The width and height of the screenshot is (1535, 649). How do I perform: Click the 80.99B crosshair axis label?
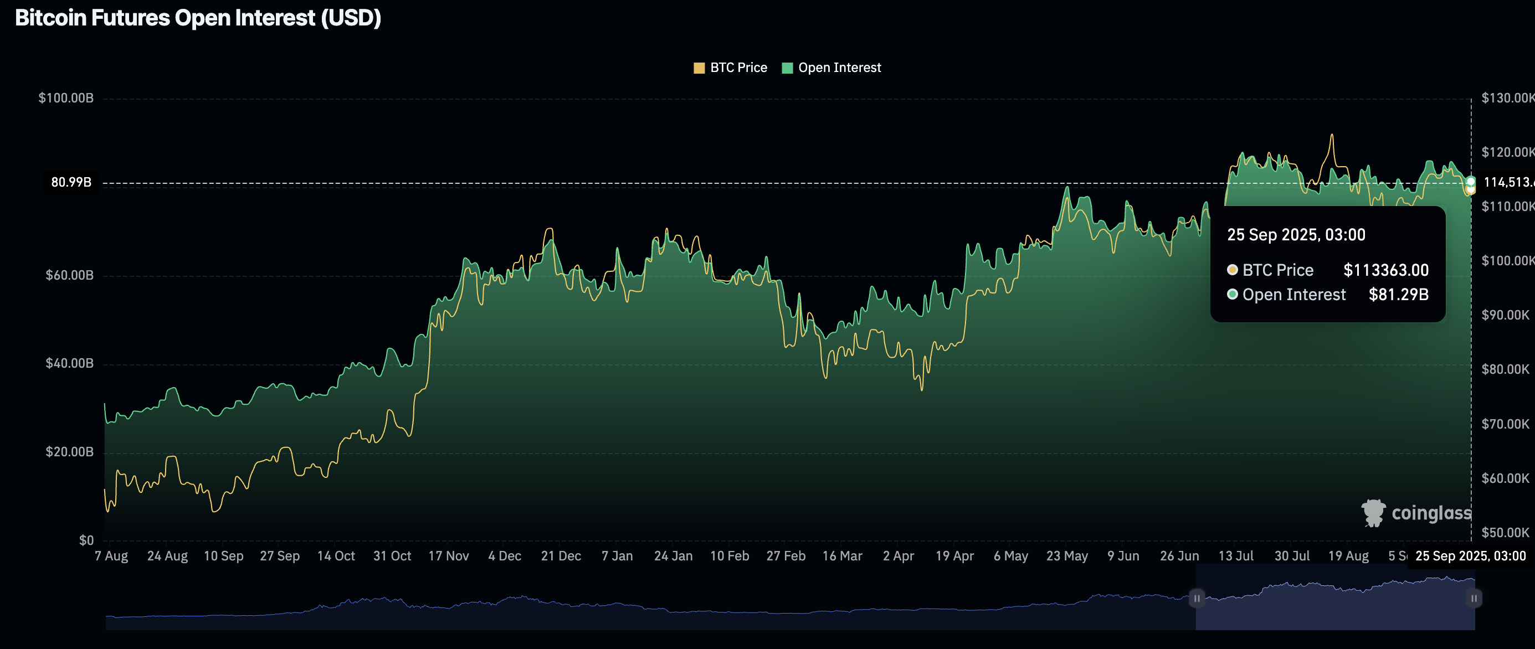click(x=71, y=182)
